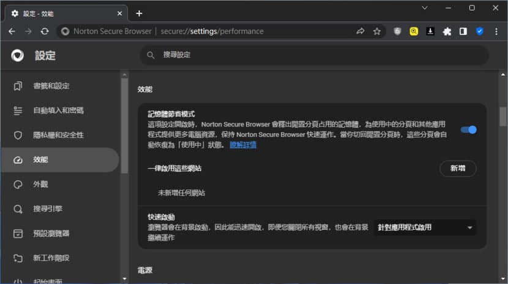Go to 隱私權和安全性 settings

pyautogui.click(x=60, y=135)
